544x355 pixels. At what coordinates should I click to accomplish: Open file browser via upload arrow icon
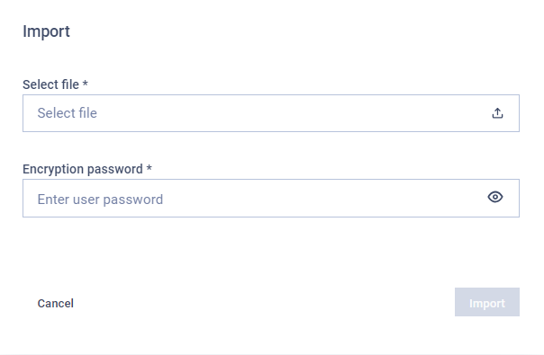(497, 113)
